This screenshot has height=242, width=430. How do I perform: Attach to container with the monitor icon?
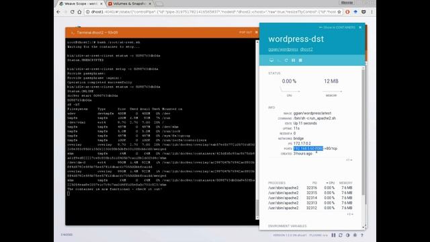pos(271,61)
